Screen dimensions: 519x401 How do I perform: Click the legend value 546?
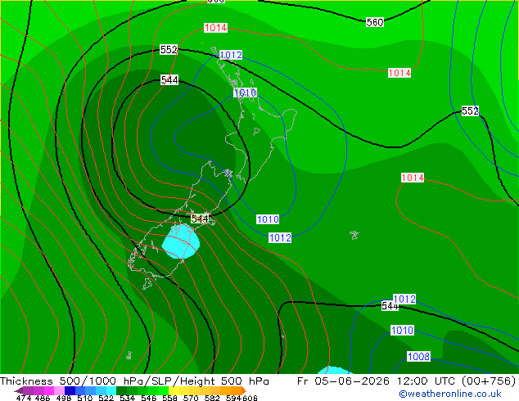click(148, 398)
